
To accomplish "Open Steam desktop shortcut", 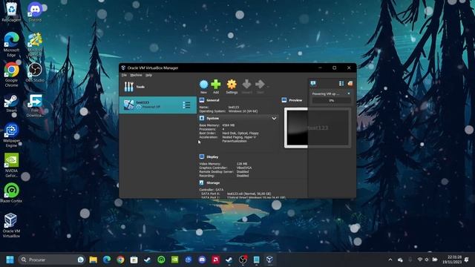I will coord(11,104).
